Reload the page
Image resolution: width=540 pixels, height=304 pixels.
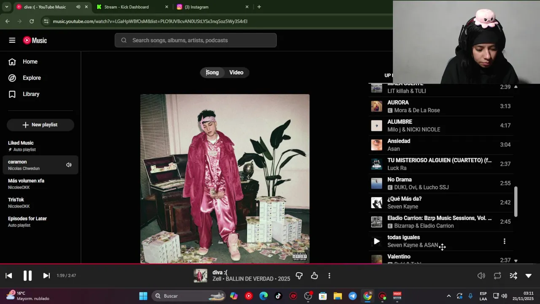[32, 21]
